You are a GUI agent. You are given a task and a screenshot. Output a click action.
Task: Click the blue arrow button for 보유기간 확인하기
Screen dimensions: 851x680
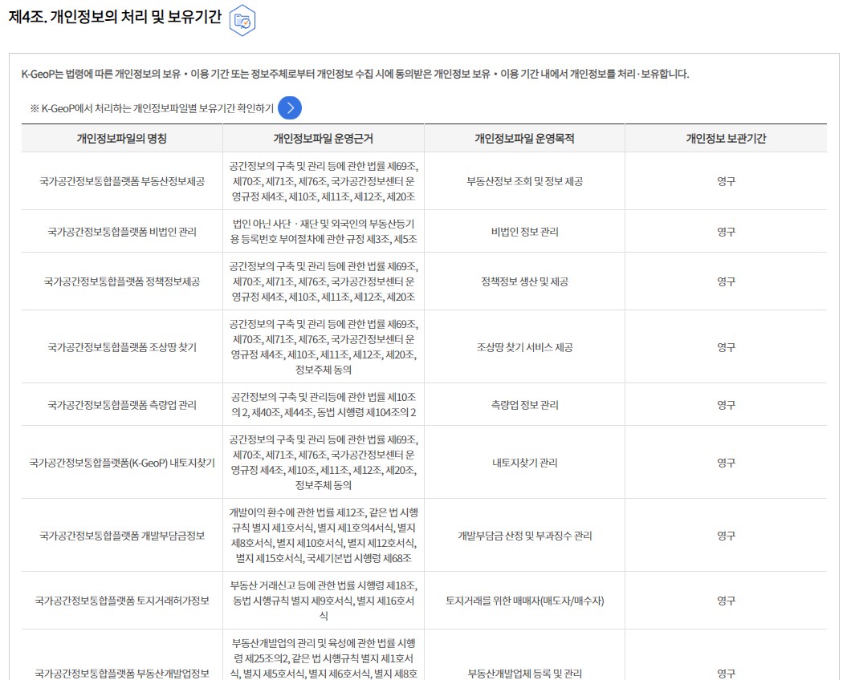(290, 107)
